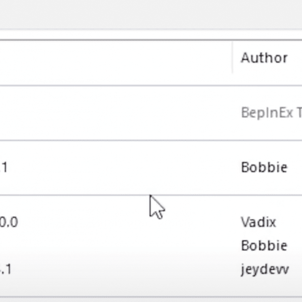Select the jeydevv author cell
Image resolution: width=302 pixels, height=302 pixels.
tap(265, 270)
